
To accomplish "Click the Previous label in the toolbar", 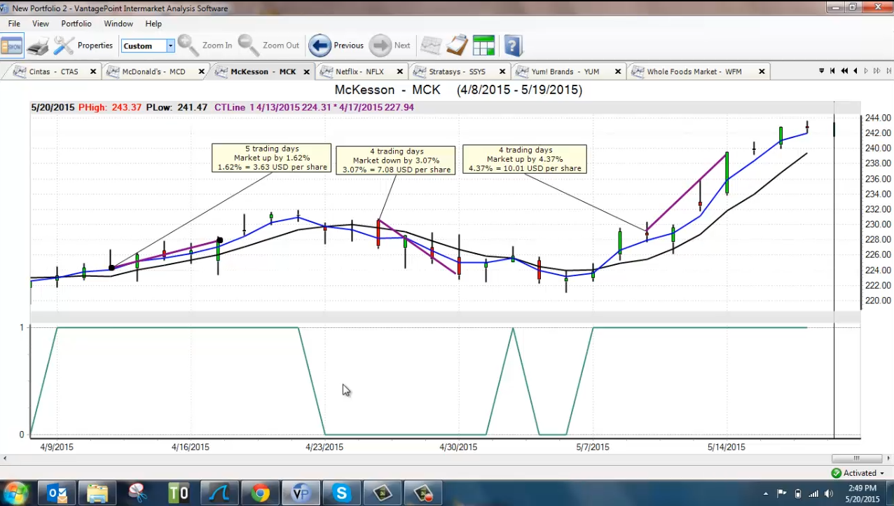I will pos(349,46).
